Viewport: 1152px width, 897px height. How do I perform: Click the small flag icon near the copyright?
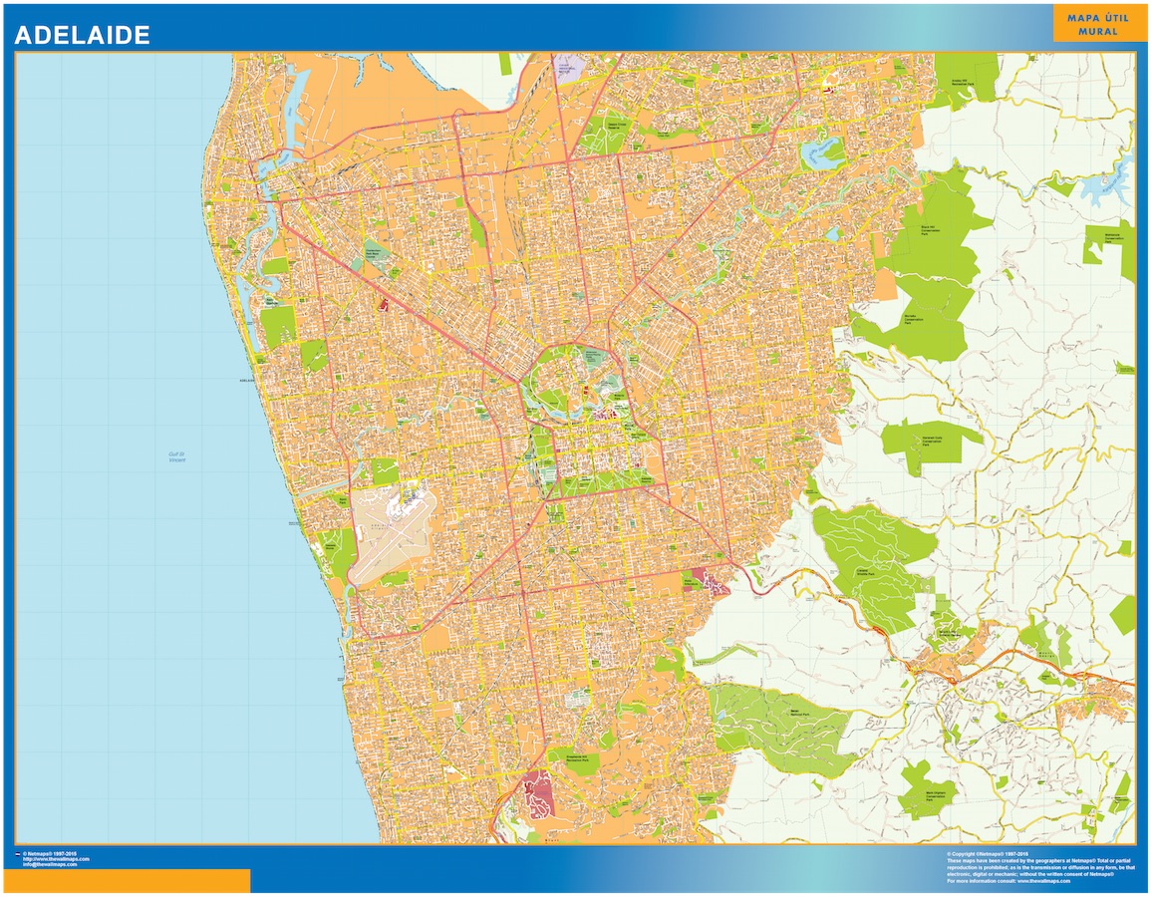click(19, 853)
